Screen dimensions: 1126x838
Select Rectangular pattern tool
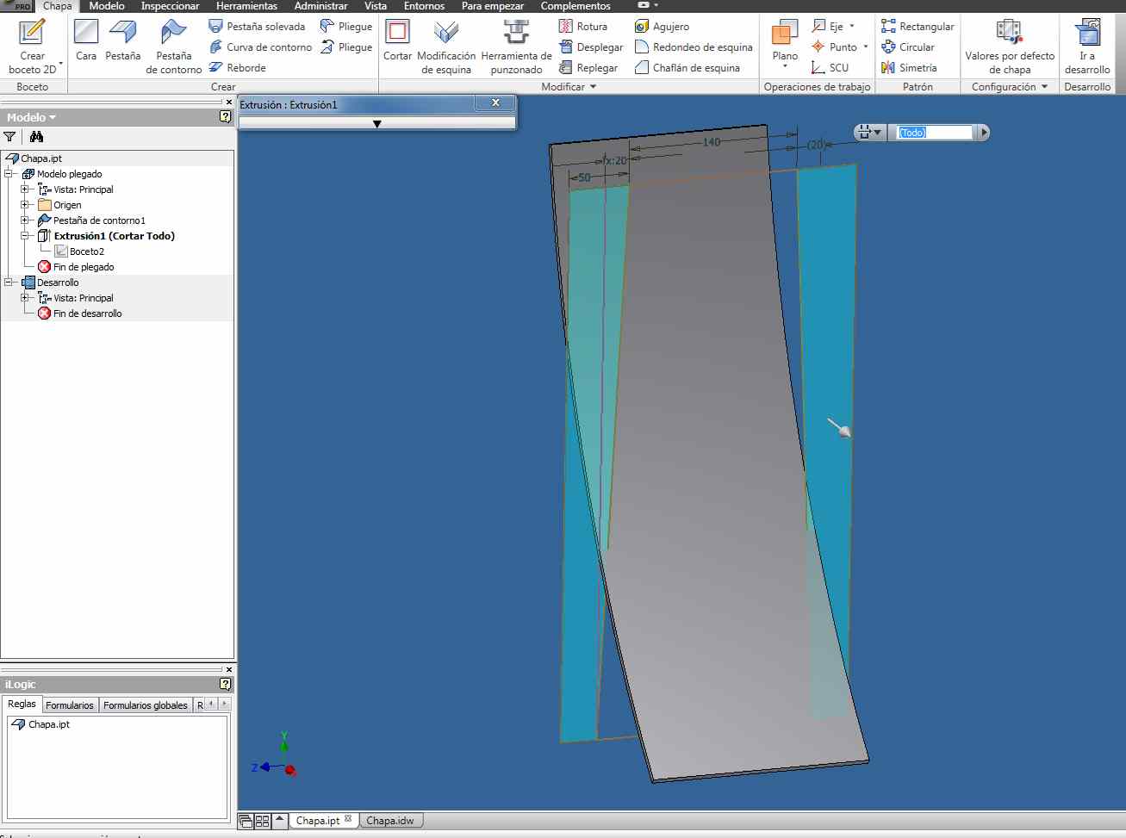(x=918, y=27)
